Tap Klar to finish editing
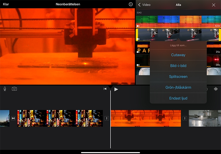Screen dimensions: 221x154 [6, 4]
